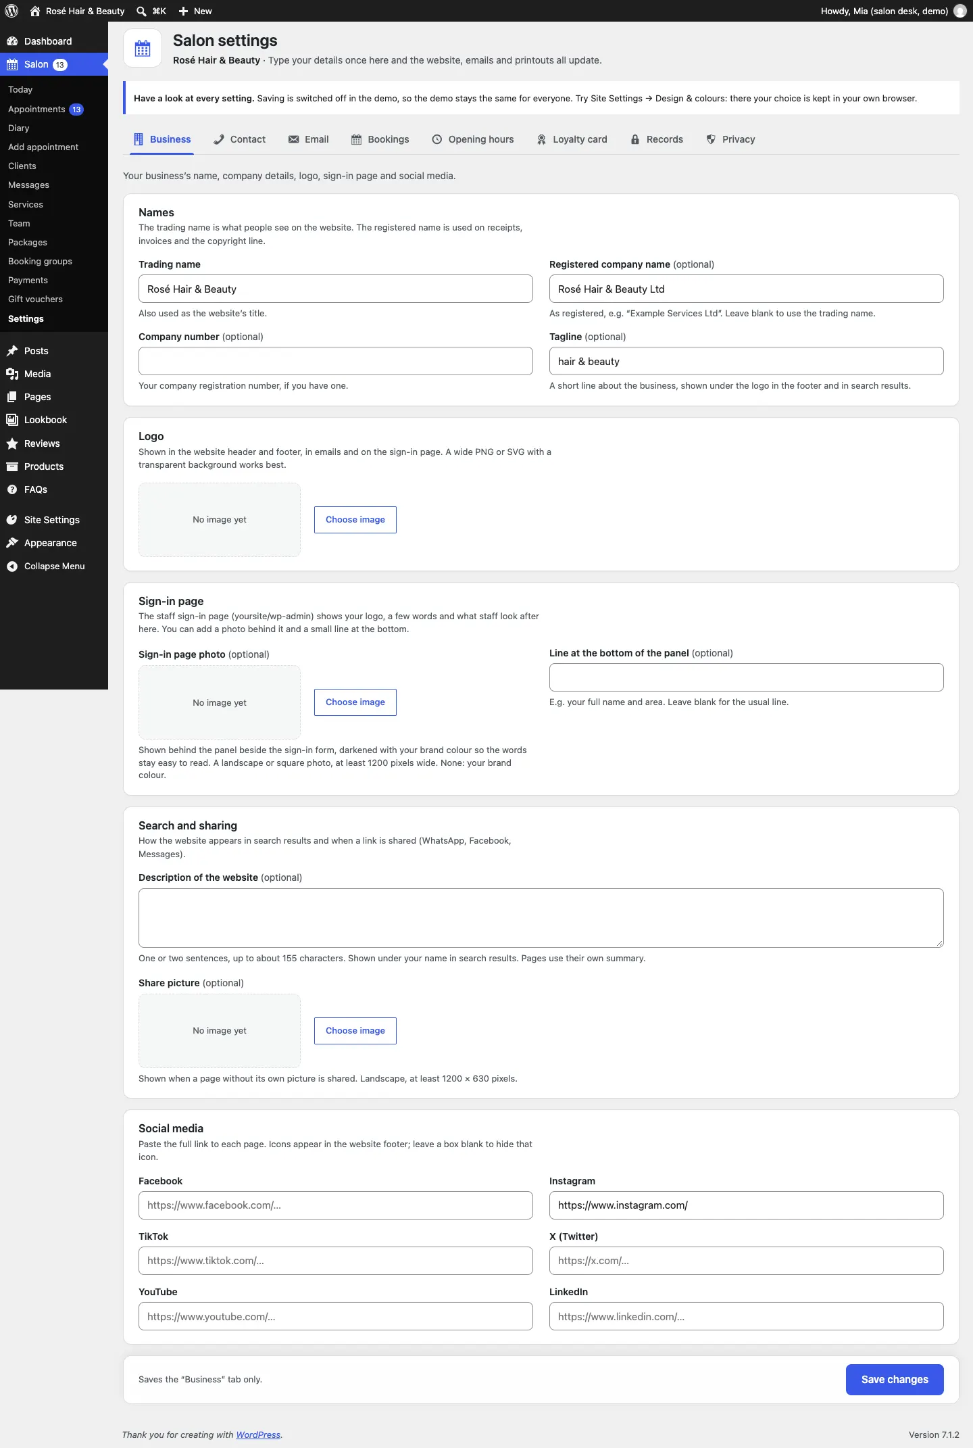Switch to the Email tab

(308, 139)
